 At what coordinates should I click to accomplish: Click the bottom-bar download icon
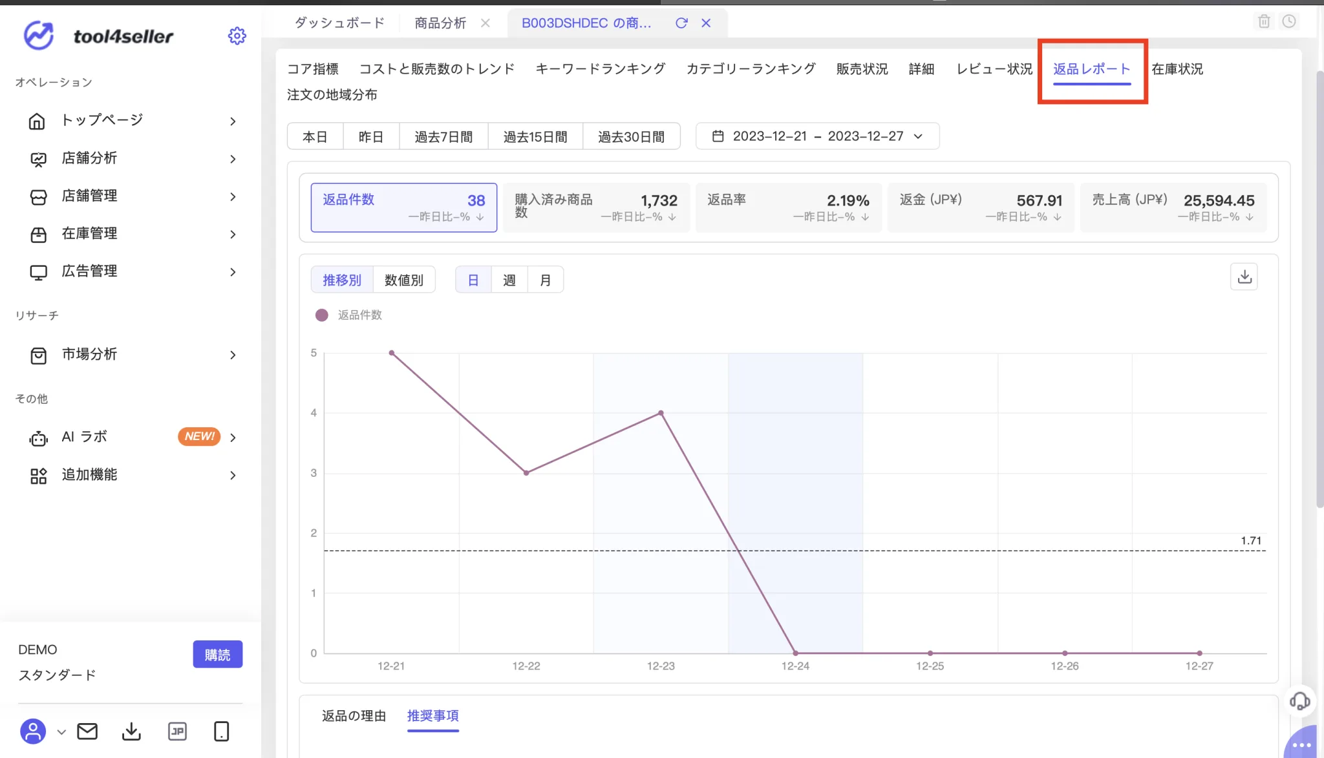131,732
